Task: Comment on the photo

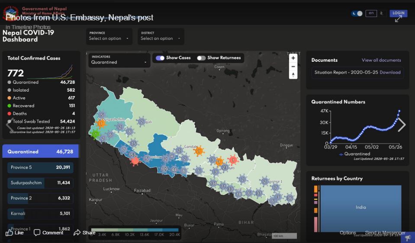Action: pos(48,233)
